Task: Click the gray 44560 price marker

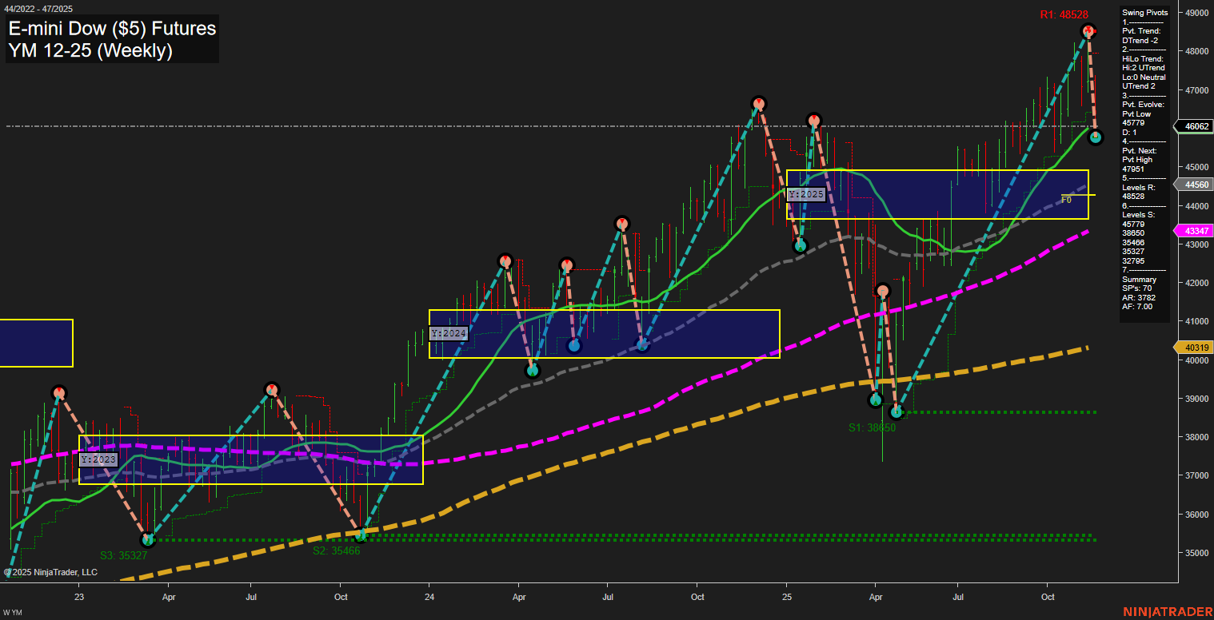Action: (1193, 185)
